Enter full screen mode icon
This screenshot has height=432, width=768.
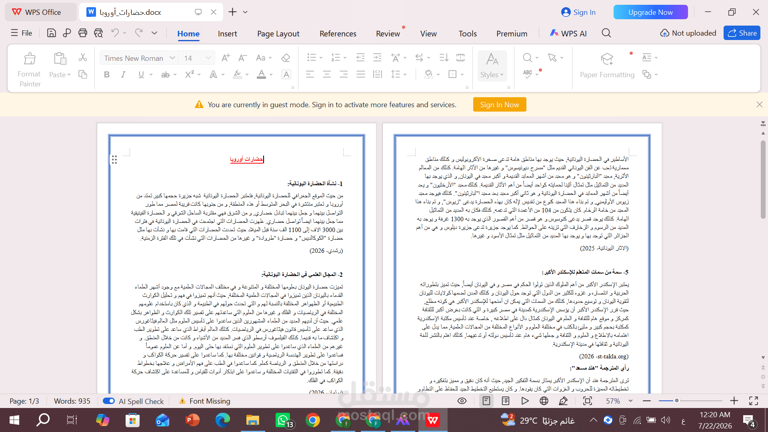point(754,401)
